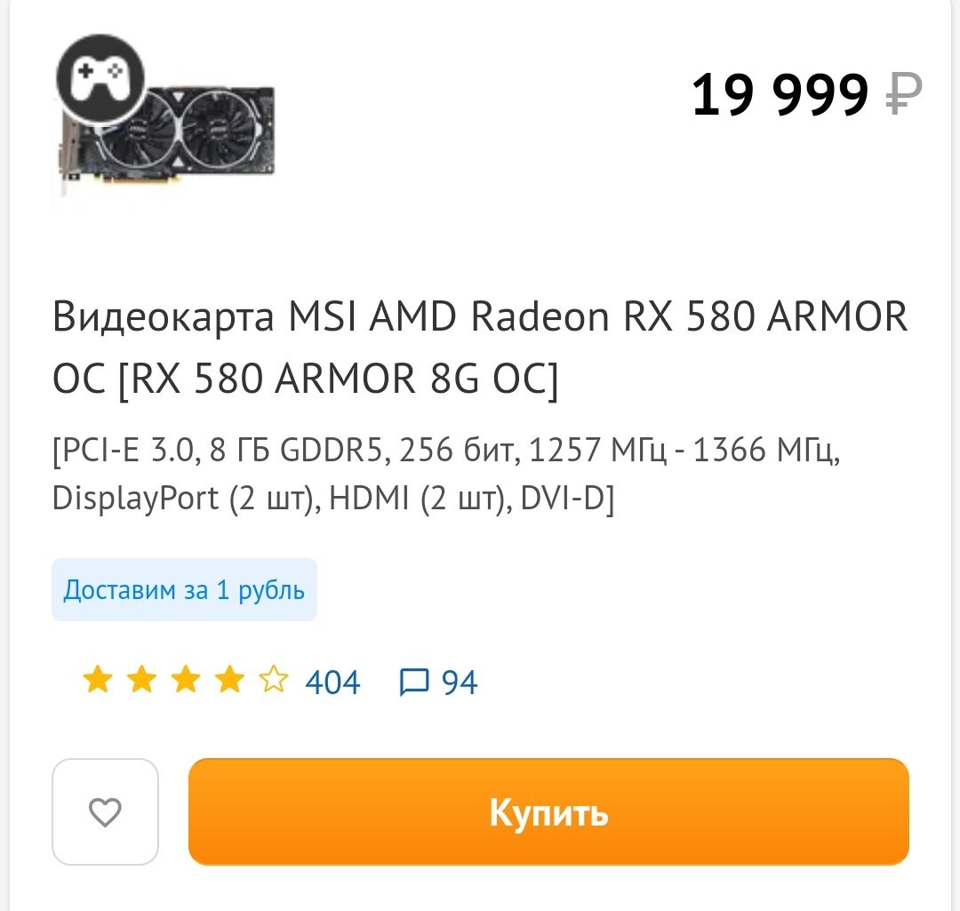Screen dimensions: 960x911
Task: Select the fourth filled rating star
Action: coord(230,680)
